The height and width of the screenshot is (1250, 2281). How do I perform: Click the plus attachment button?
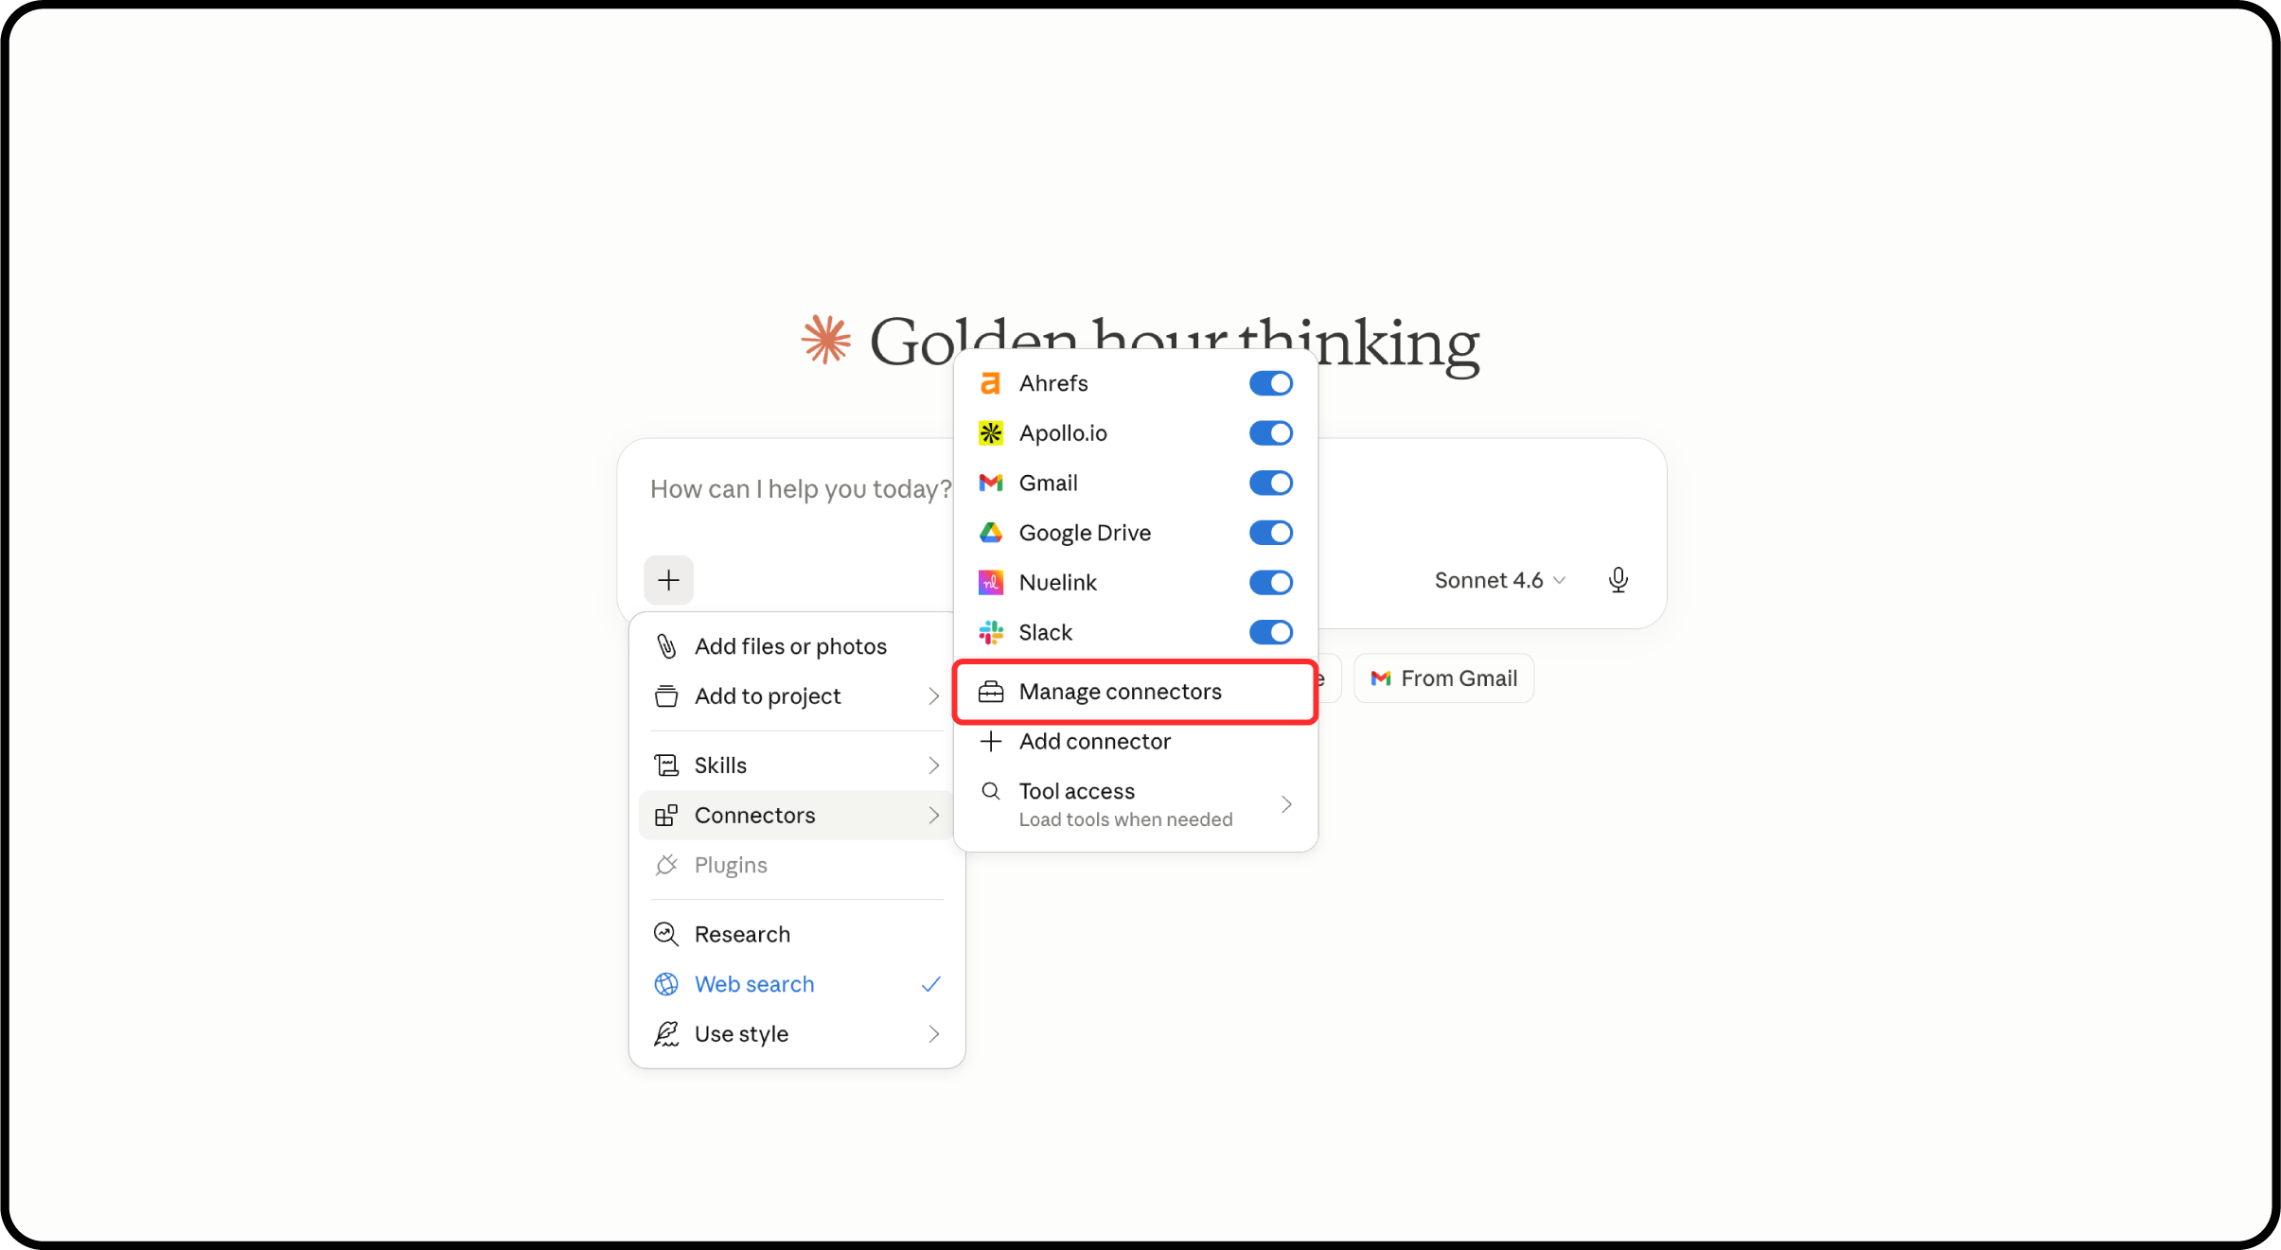[x=668, y=580]
